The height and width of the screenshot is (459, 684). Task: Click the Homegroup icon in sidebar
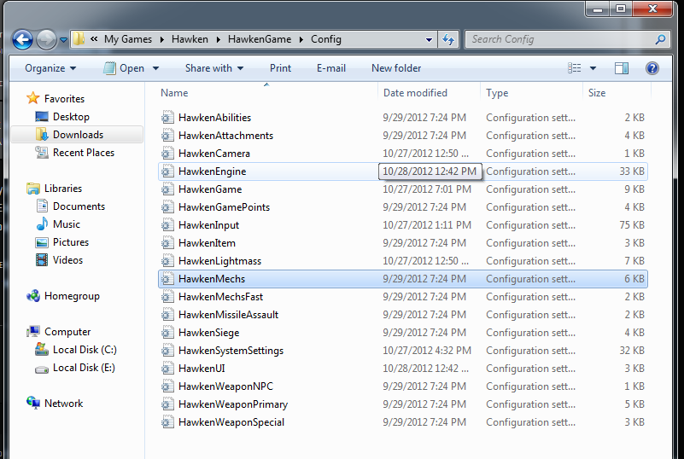[33, 296]
